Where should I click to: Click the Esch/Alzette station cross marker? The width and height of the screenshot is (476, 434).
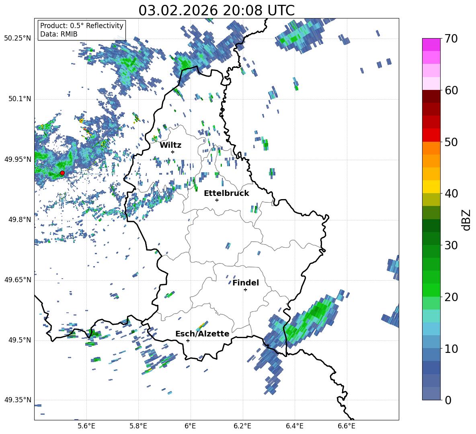pyautogui.click(x=188, y=340)
